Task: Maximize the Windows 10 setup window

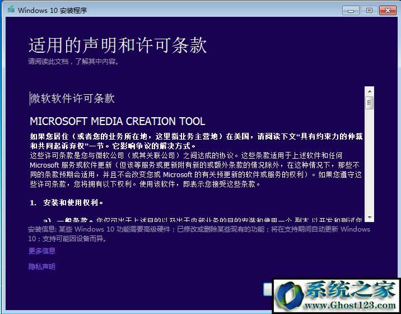Action: coord(369,10)
